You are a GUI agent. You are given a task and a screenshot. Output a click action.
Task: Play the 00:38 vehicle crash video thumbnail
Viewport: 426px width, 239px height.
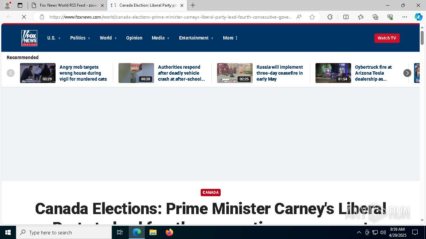click(136, 73)
